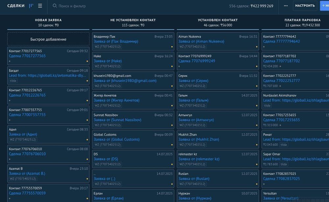This screenshot has width=329, height=202.
Task: Click the НАСТРОИТЬ button
Action: coord(305,6)
